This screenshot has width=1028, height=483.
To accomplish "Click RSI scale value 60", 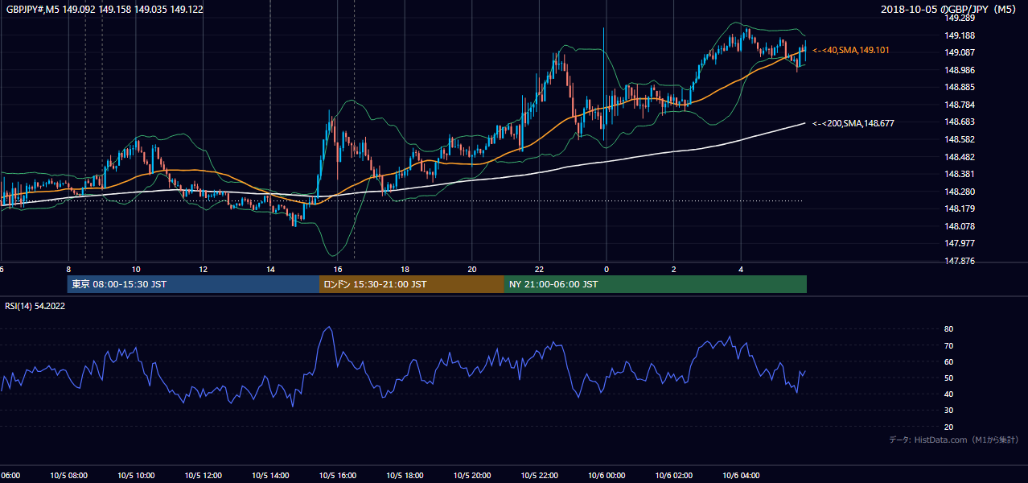I will pos(948,361).
